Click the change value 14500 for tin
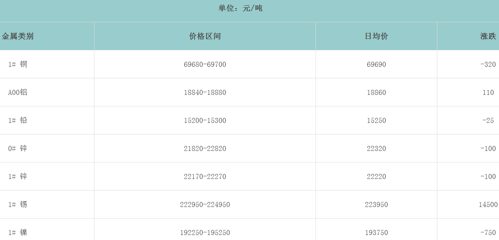499x240 pixels. 488,205
